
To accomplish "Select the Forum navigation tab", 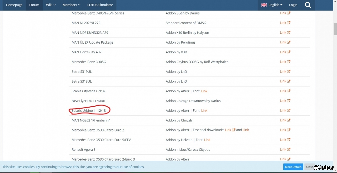I will 34,5.
